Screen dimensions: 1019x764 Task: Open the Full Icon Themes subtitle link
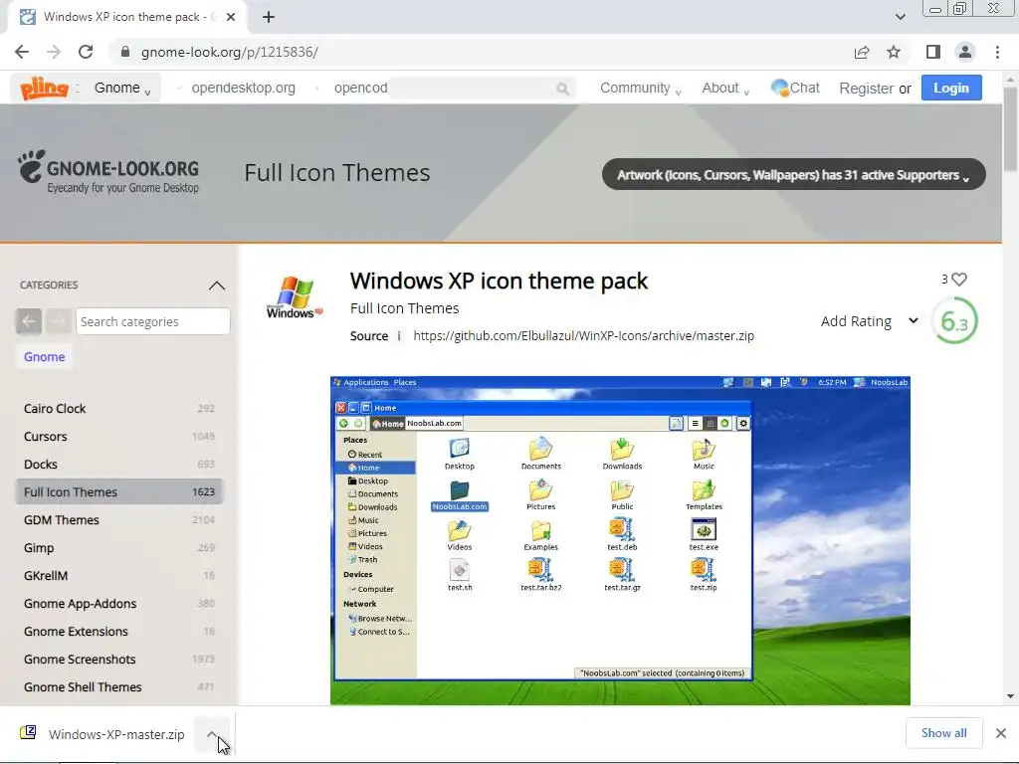click(x=404, y=308)
